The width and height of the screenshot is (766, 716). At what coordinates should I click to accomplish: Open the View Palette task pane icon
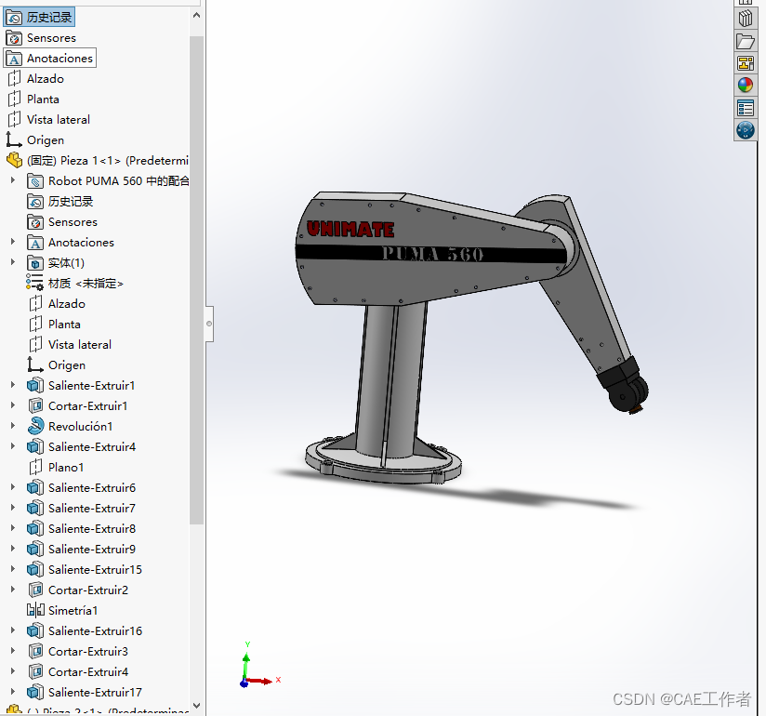745,63
